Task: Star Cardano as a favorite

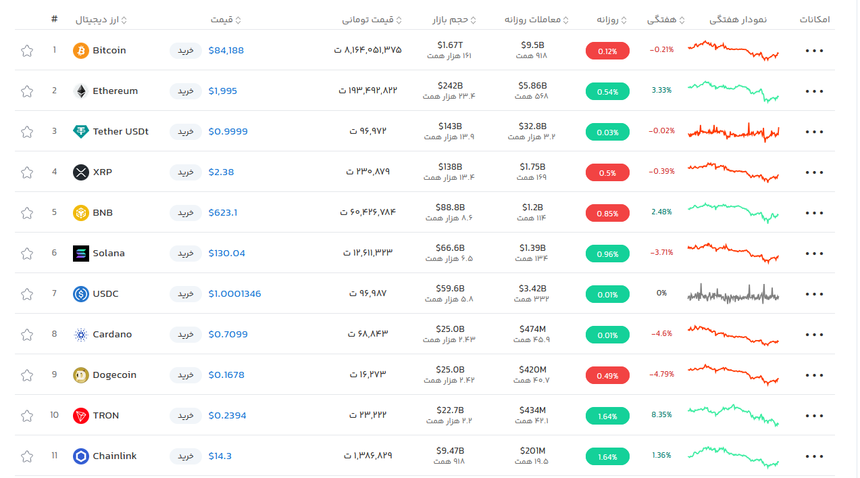Action: pyautogui.click(x=26, y=335)
